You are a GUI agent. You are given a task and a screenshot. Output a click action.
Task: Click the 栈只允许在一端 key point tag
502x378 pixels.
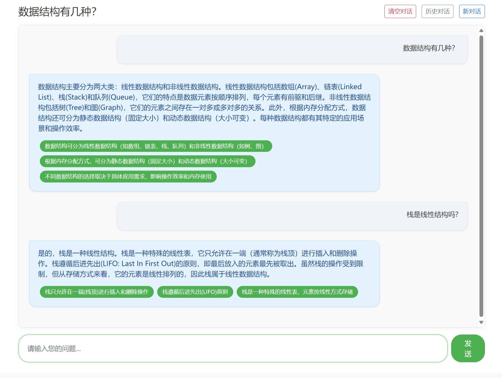point(97,292)
